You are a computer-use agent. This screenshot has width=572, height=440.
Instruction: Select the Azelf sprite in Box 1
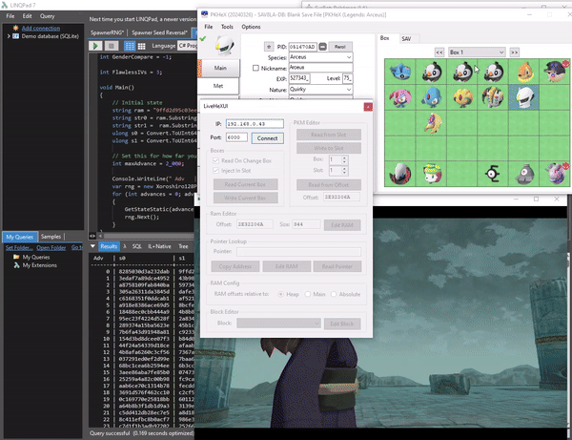tap(431, 98)
